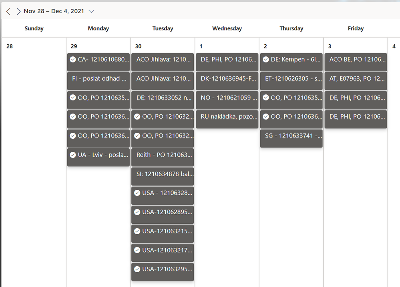Open the RU nakládka task card

(227, 119)
